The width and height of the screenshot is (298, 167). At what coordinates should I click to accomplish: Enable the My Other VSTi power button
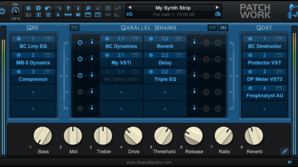107,72
